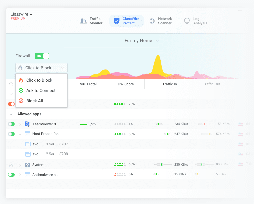Screen dimensions: 254x204
Task: Click the TeamViewer 9 app icon
Action: [x=27, y=124]
